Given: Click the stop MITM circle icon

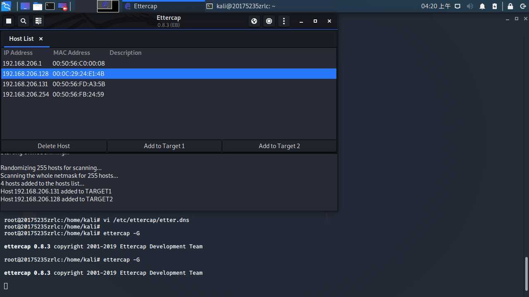Looking at the screenshot, I should click(269, 21).
